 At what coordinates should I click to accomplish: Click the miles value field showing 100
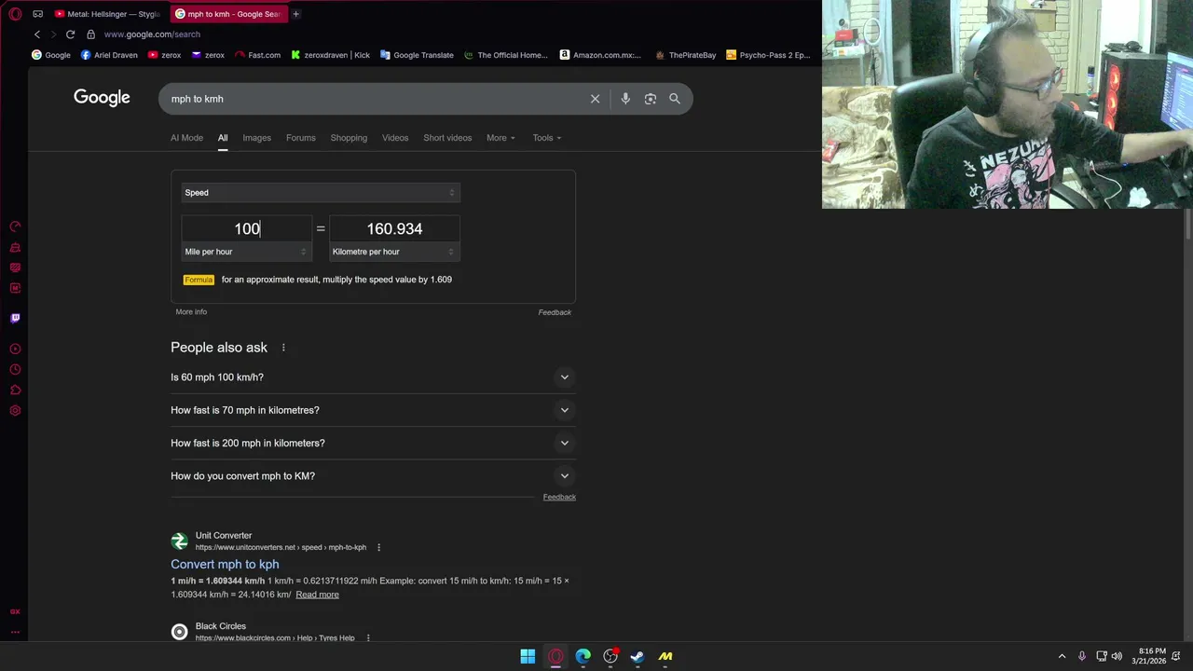pyautogui.click(x=246, y=229)
